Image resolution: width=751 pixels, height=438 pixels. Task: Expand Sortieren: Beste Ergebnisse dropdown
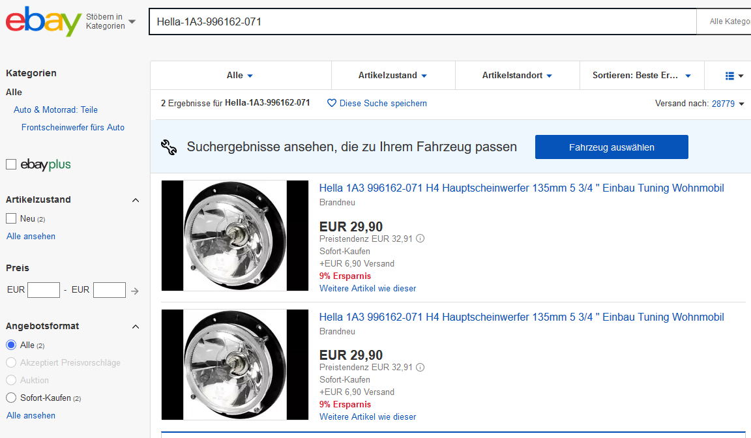point(641,76)
